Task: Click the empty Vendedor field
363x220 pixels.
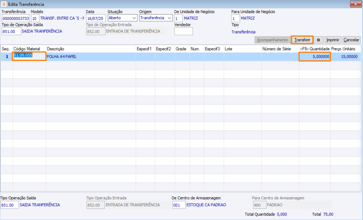Action: (183, 31)
